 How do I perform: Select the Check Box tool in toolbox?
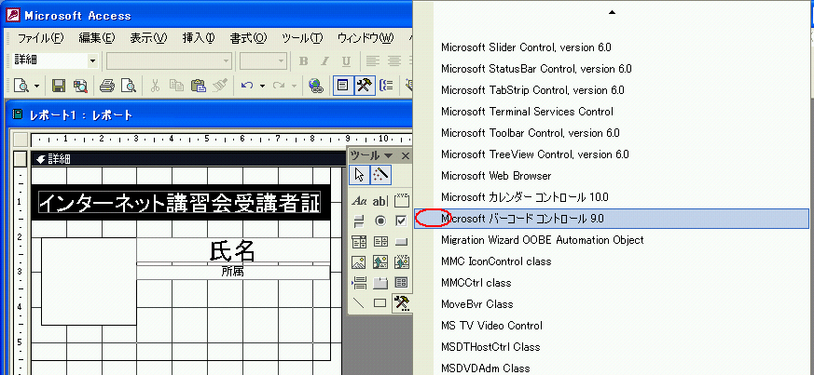coord(402,221)
